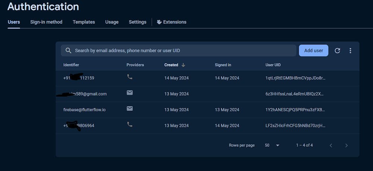
Task: Click the Identifier column header
Action: pos(71,65)
